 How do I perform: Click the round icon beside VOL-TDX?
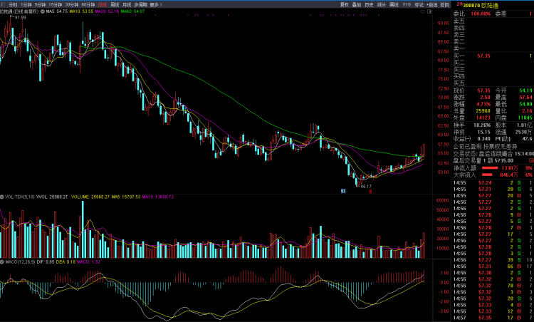click(3, 197)
